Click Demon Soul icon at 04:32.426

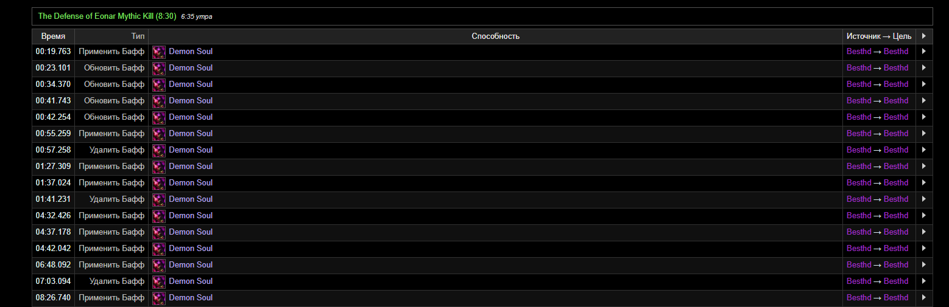(159, 216)
